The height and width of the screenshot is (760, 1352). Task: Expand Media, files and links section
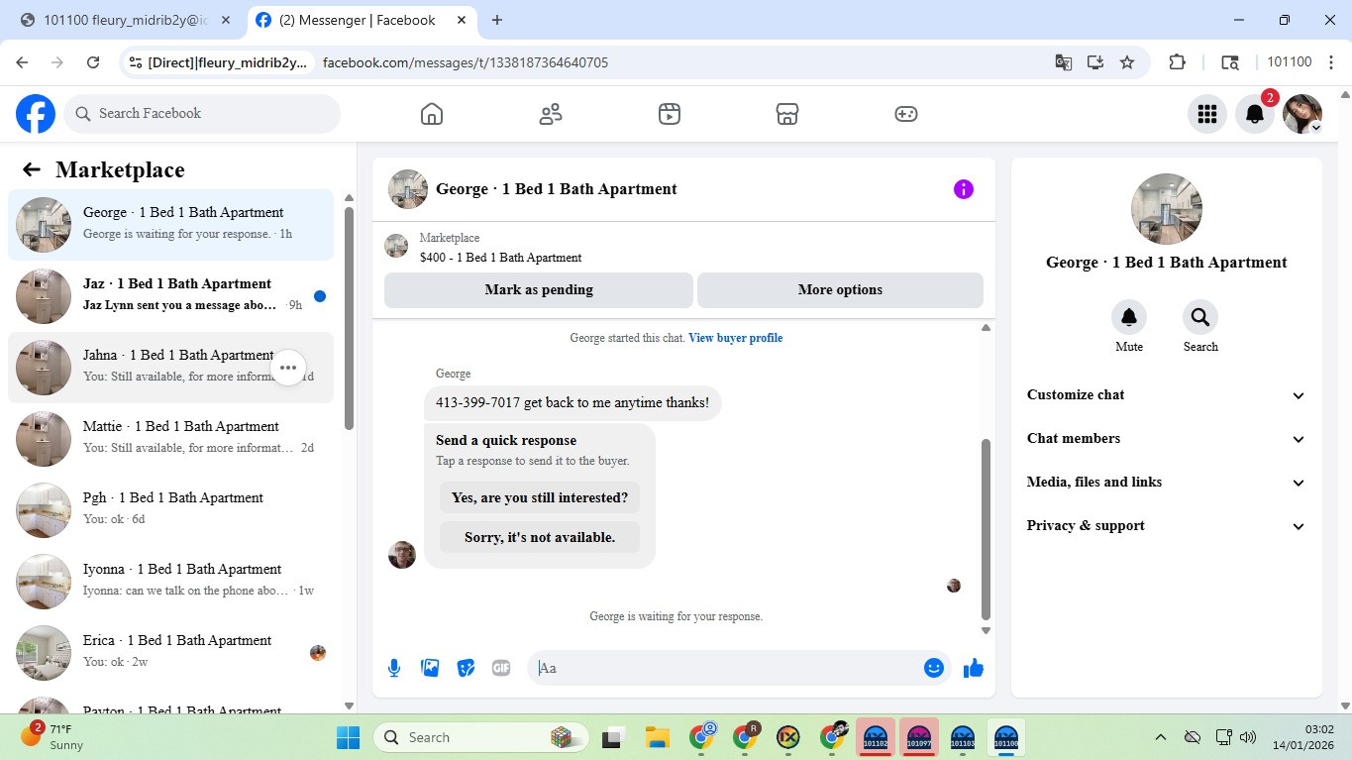pos(1167,483)
